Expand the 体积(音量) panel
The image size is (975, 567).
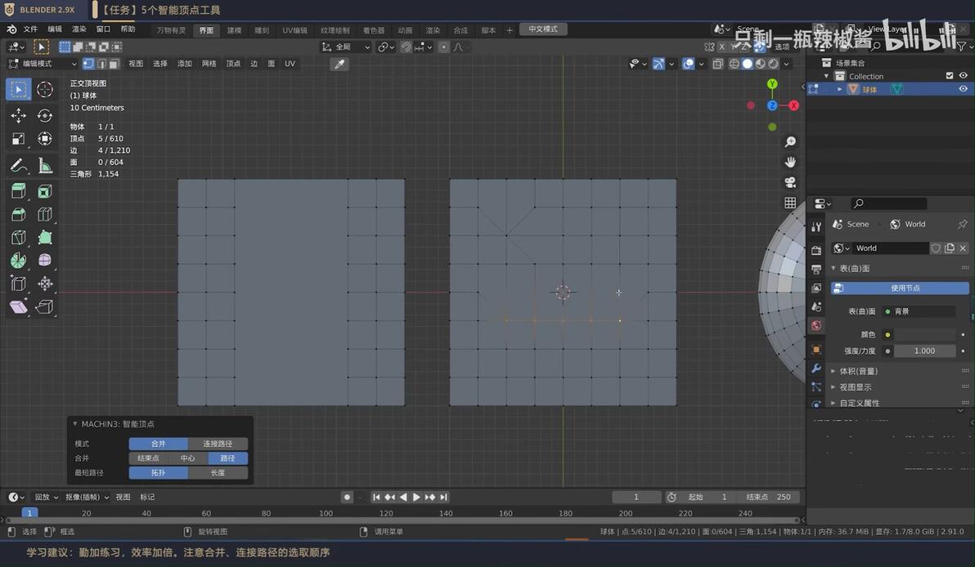click(x=833, y=372)
